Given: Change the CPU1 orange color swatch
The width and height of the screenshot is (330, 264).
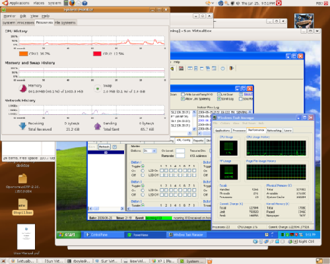Looking at the screenshot, I should pyautogui.click(x=23, y=53).
